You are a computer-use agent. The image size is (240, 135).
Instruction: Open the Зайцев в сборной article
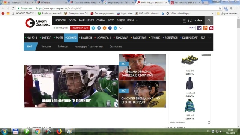point(142,67)
